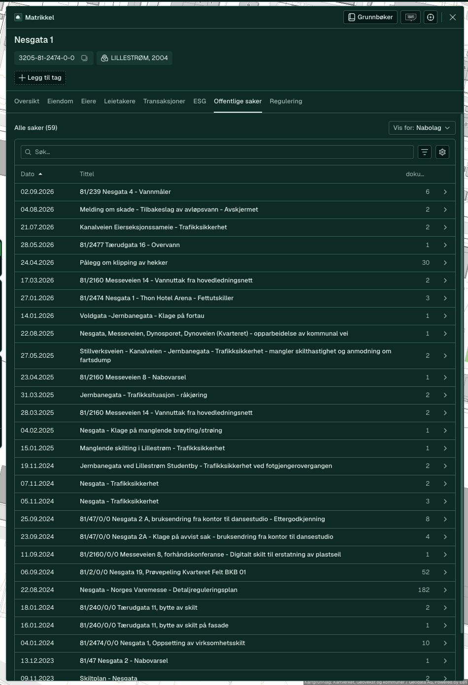The height and width of the screenshot is (685, 468).
Task: Switch to the Oversikt tab
Action: (x=27, y=101)
